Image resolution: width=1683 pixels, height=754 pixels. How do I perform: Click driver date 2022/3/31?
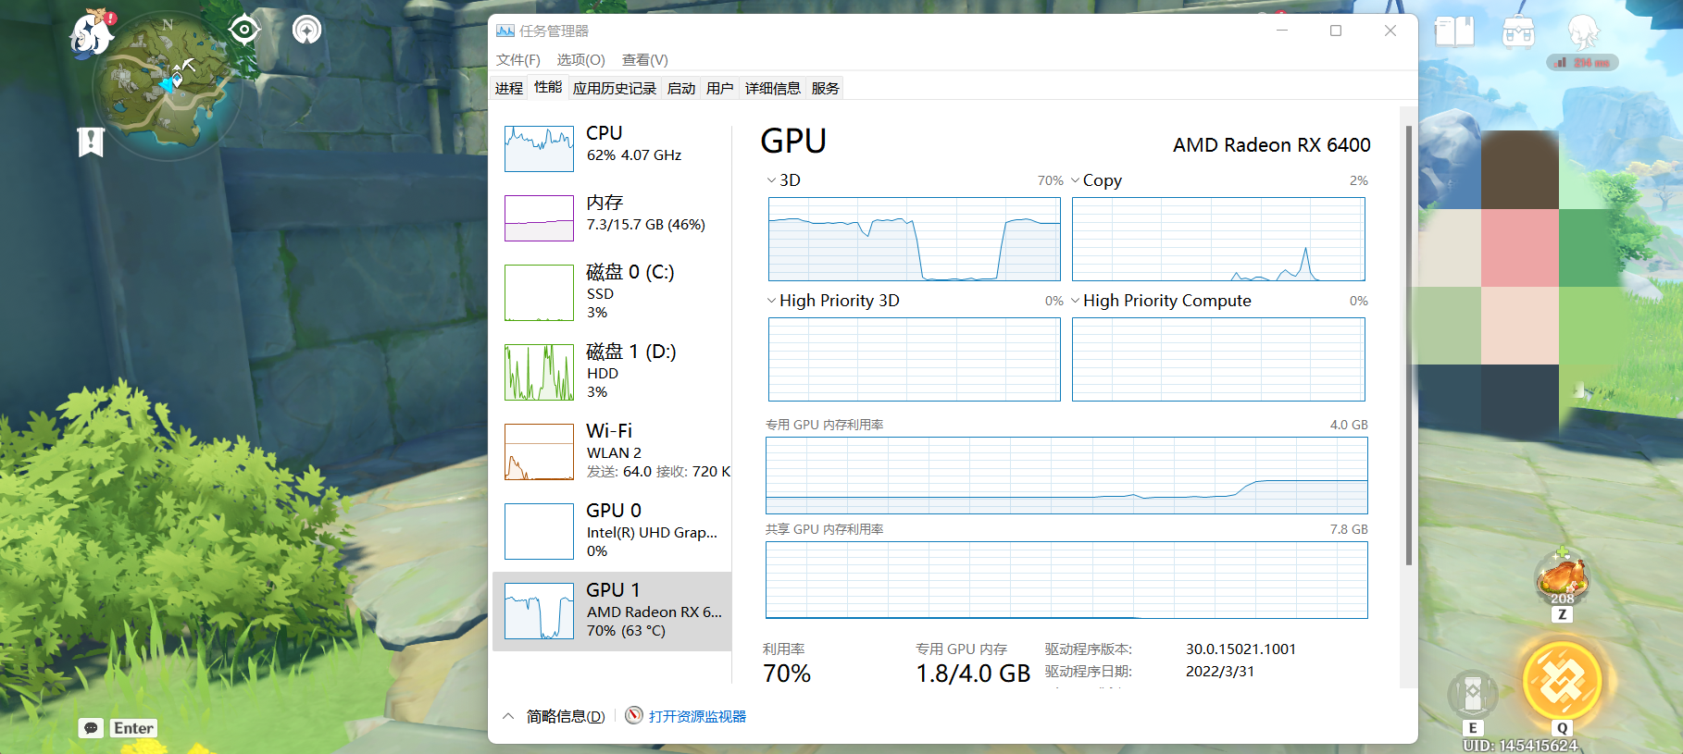point(1220,672)
